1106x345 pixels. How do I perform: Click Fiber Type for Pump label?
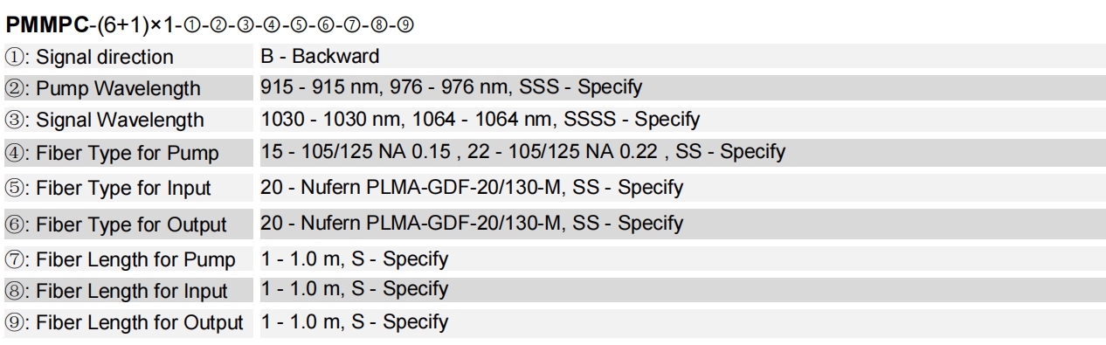[x=113, y=154]
